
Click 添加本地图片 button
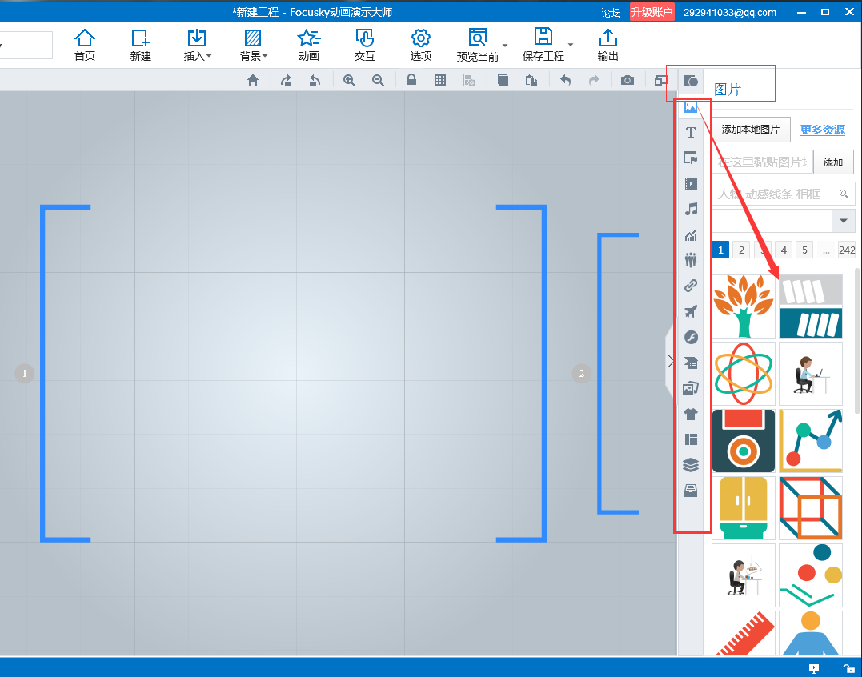pos(751,130)
